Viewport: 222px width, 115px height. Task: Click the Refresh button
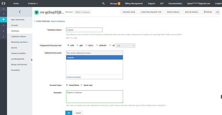click(x=208, y=12)
